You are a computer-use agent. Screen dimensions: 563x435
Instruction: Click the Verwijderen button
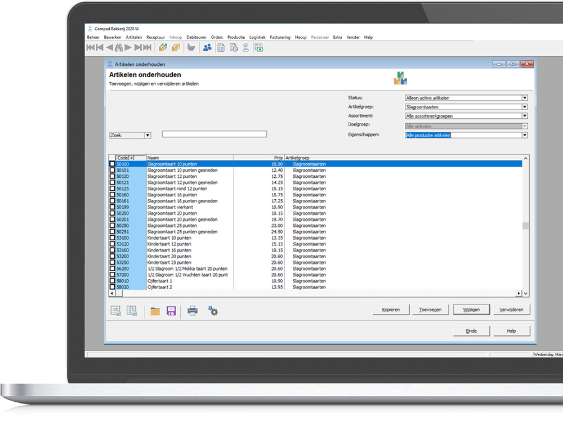pyautogui.click(x=511, y=310)
